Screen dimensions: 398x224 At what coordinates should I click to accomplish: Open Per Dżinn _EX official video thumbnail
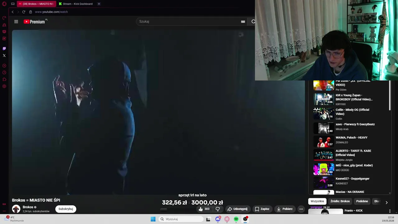[x=323, y=85]
